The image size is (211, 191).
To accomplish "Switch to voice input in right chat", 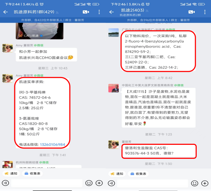I will click(x=111, y=183).
